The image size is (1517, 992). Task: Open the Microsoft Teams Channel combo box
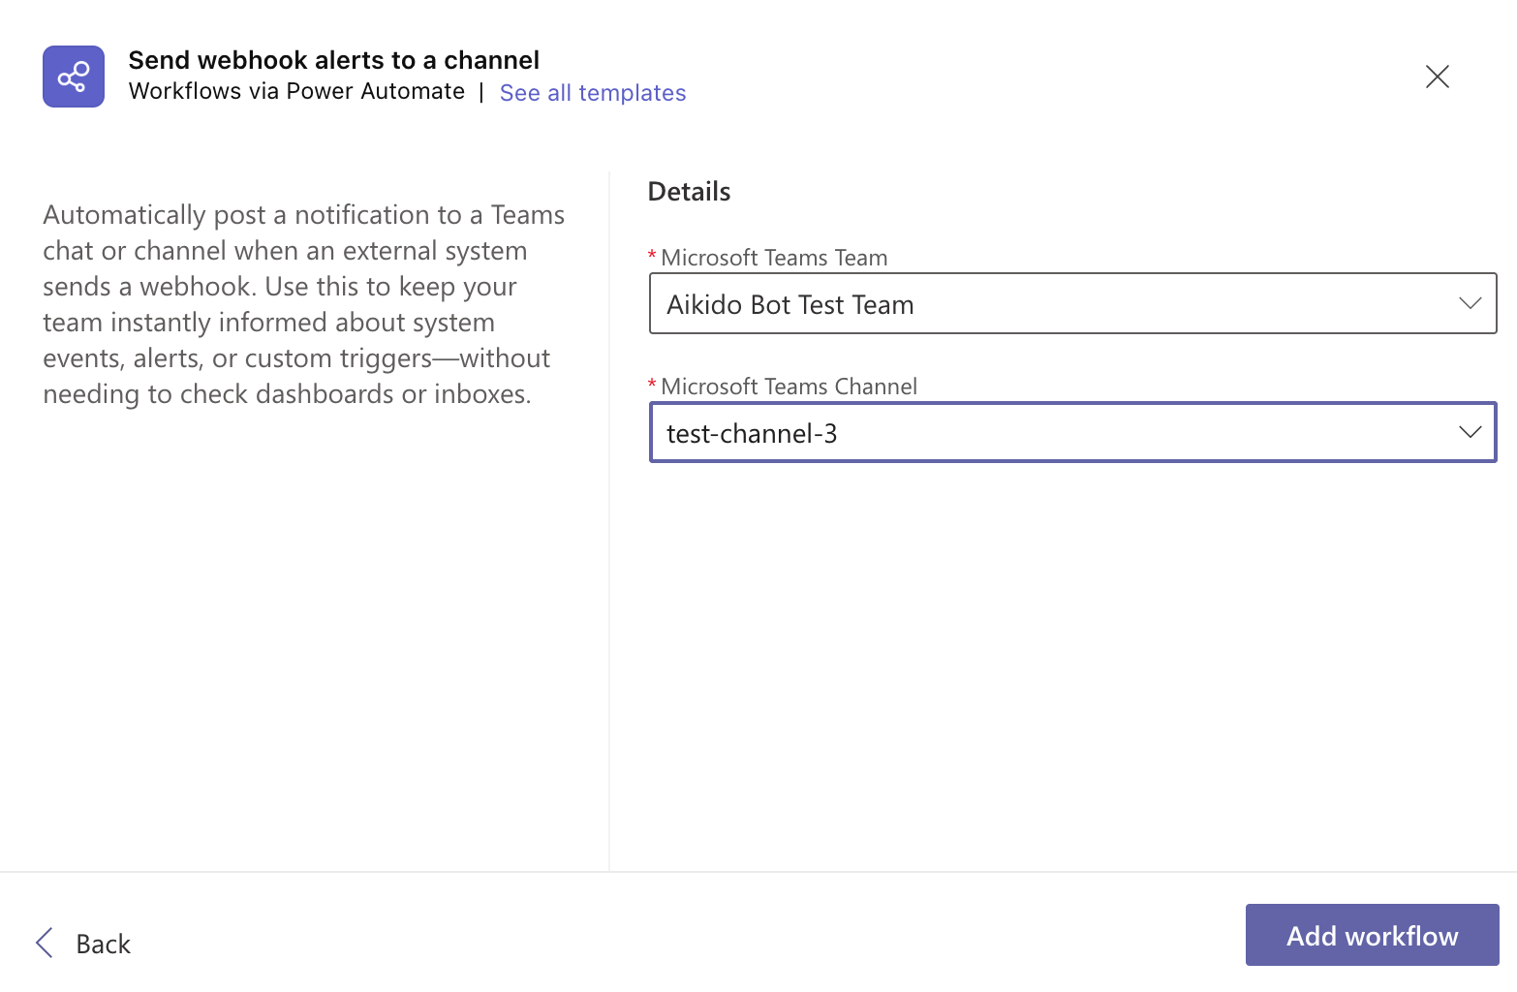click(x=1071, y=432)
